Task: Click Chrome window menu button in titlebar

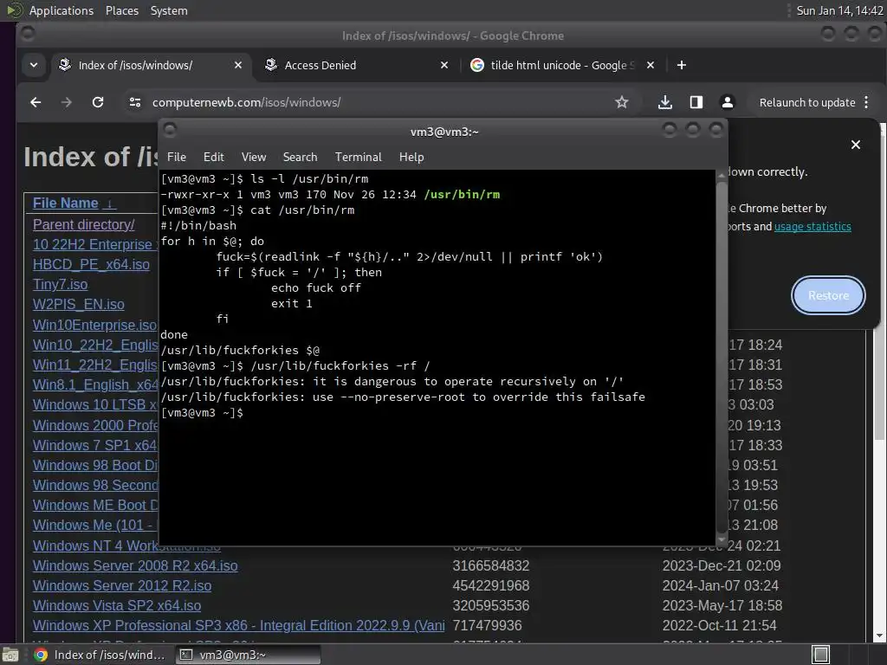Action: [x=27, y=34]
